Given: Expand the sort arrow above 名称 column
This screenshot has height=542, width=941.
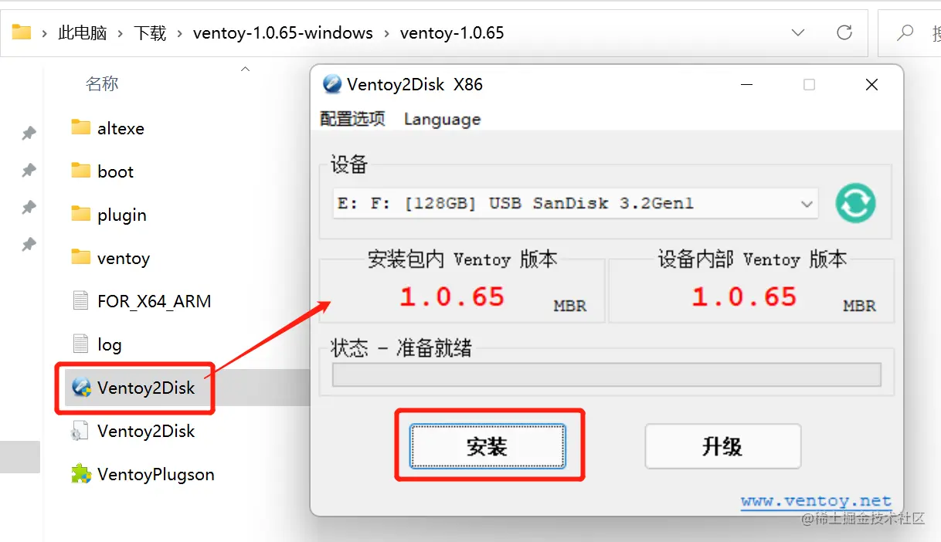Looking at the screenshot, I should [x=245, y=69].
